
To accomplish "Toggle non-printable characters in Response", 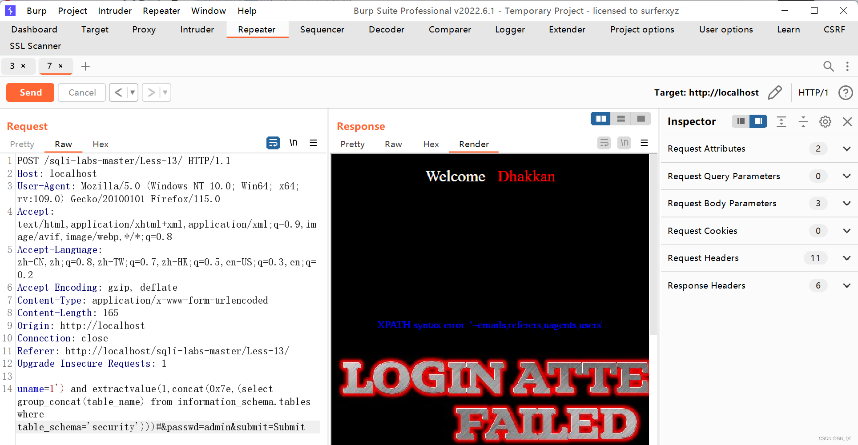I will [624, 143].
